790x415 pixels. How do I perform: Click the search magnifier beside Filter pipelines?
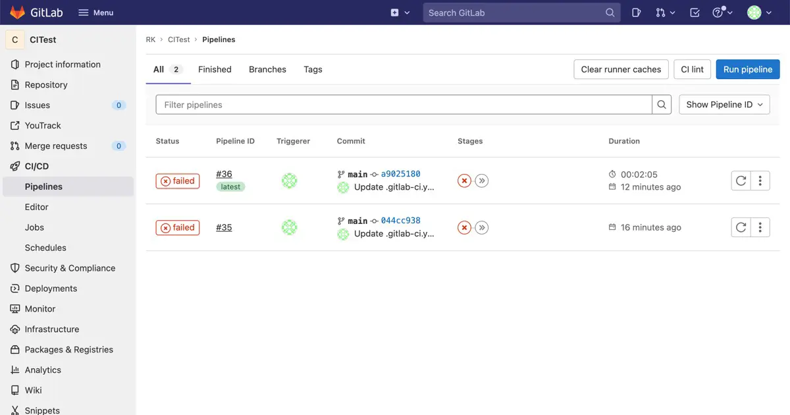662,105
